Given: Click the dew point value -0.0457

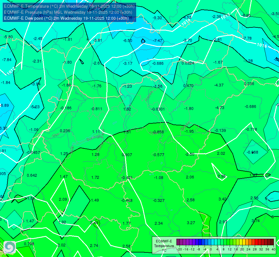Looking at the screenshot, I should point(33,152).
